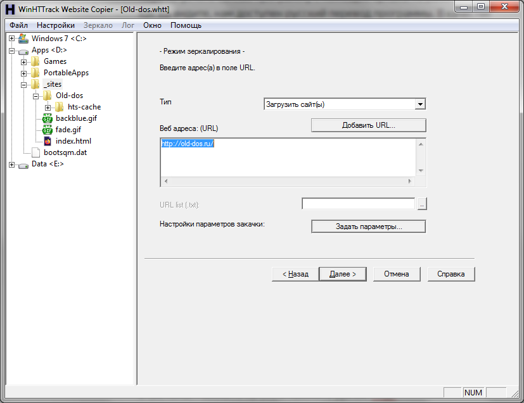Select the fade.gif file name

68,130
